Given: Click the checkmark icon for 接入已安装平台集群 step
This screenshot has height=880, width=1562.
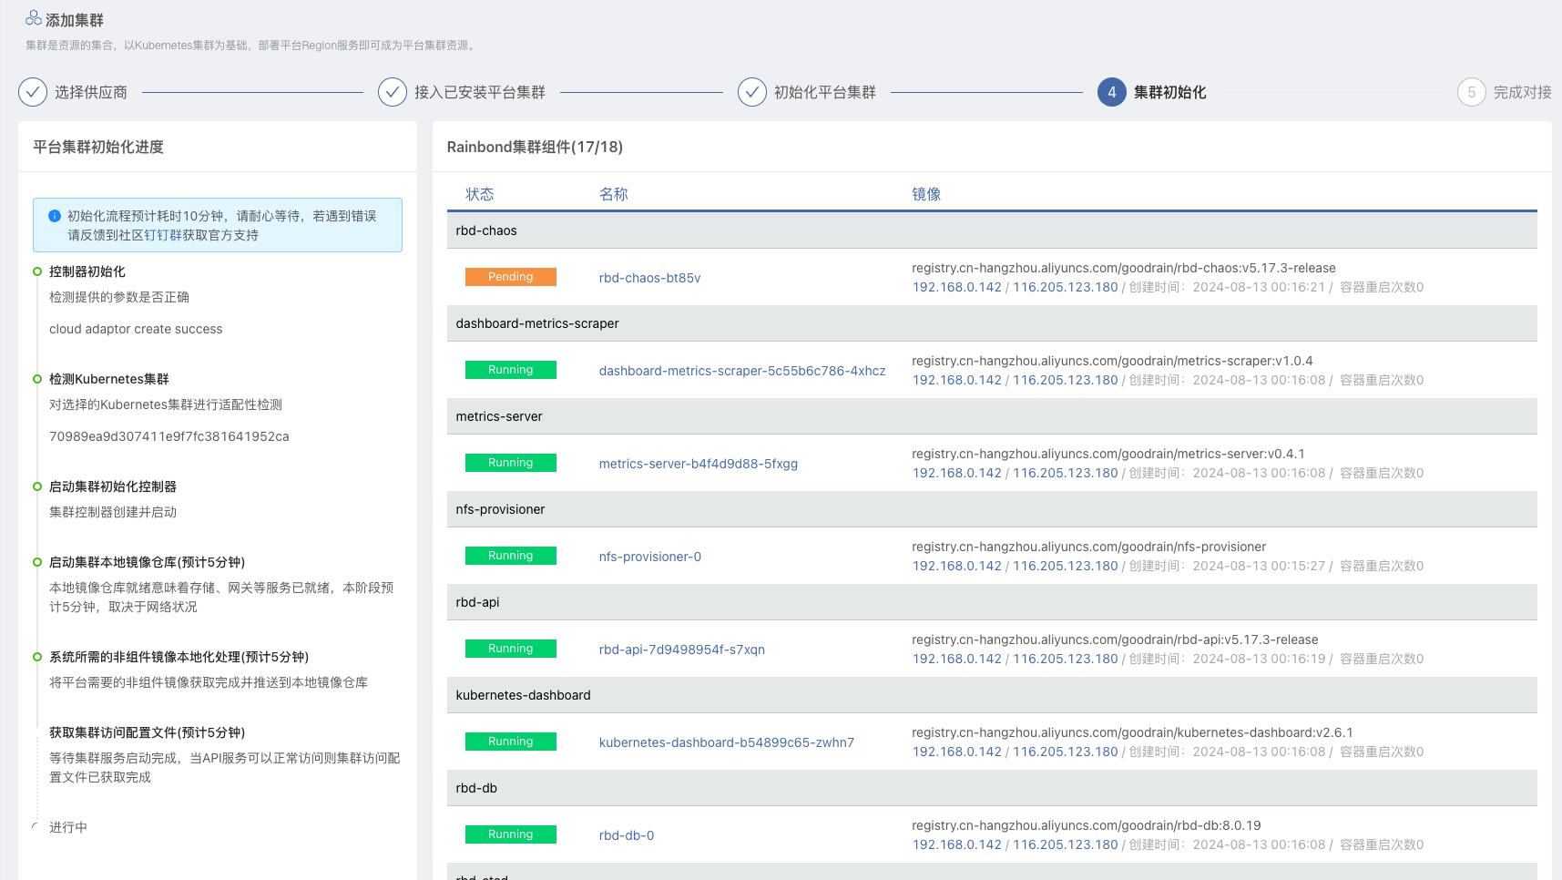Looking at the screenshot, I should pyautogui.click(x=393, y=92).
